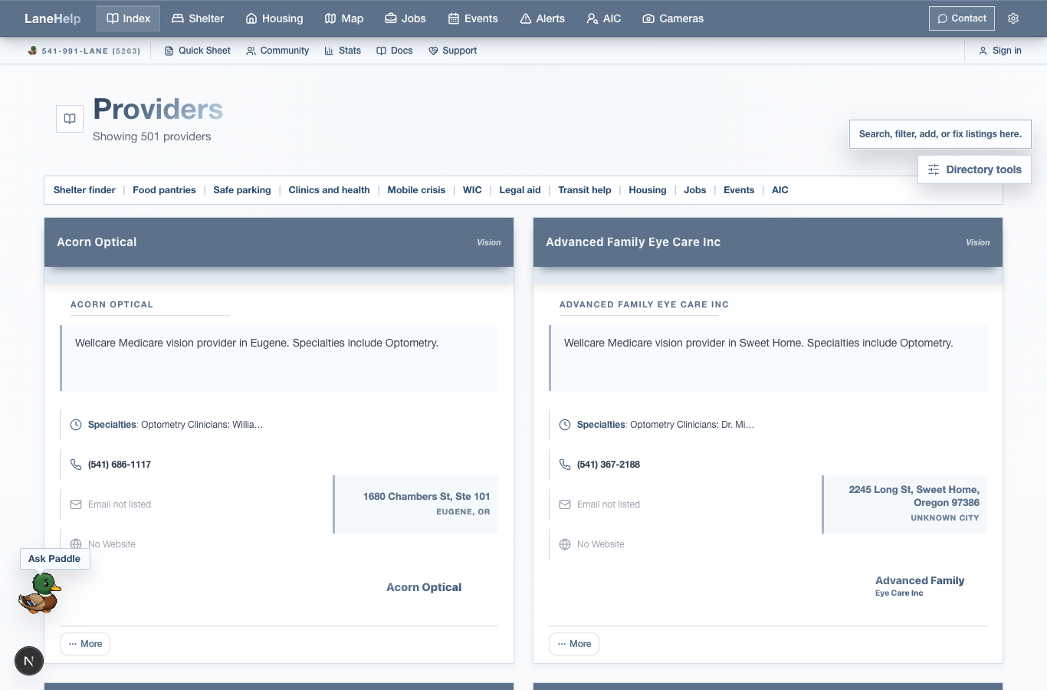Open the Map page
This screenshot has height=690, width=1047.
click(344, 18)
